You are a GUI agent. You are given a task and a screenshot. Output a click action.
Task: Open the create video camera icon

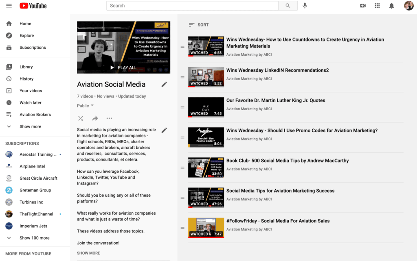pos(363,6)
